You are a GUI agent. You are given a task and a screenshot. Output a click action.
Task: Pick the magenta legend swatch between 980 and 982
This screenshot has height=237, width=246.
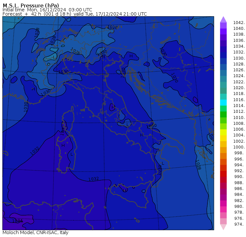pyautogui.click(x=223, y=203)
